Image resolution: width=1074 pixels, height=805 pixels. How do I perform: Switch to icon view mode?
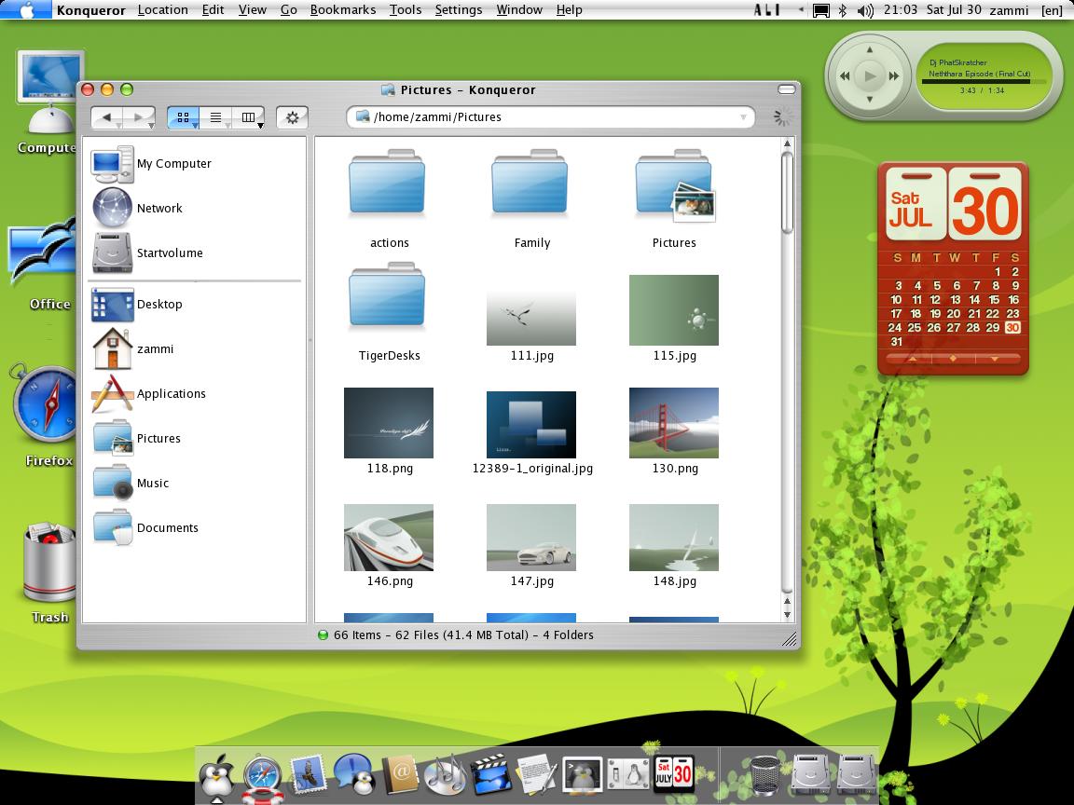[183, 117]
